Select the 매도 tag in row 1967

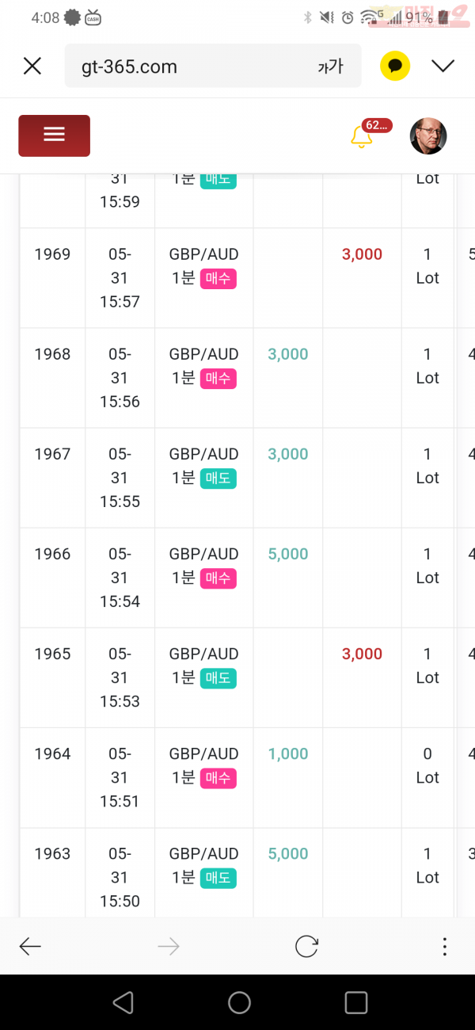[218, 479]
